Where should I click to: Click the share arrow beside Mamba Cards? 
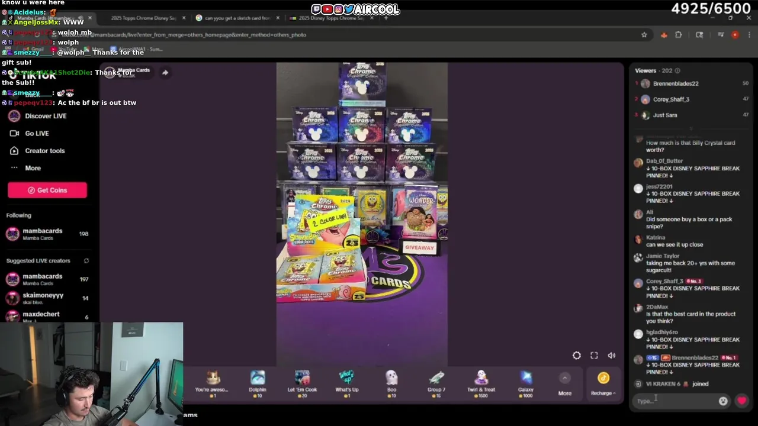pos(165,73)
